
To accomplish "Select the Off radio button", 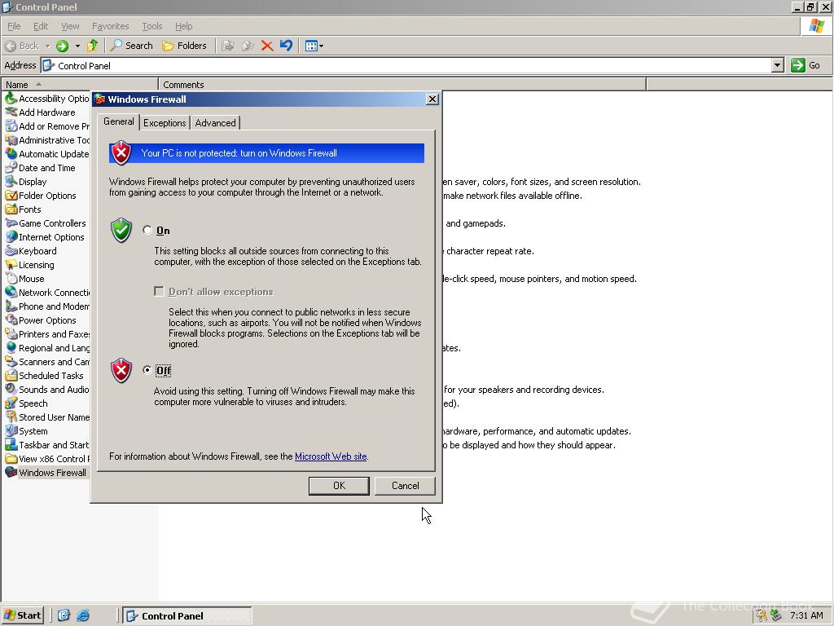I will (x=147, y=370).
